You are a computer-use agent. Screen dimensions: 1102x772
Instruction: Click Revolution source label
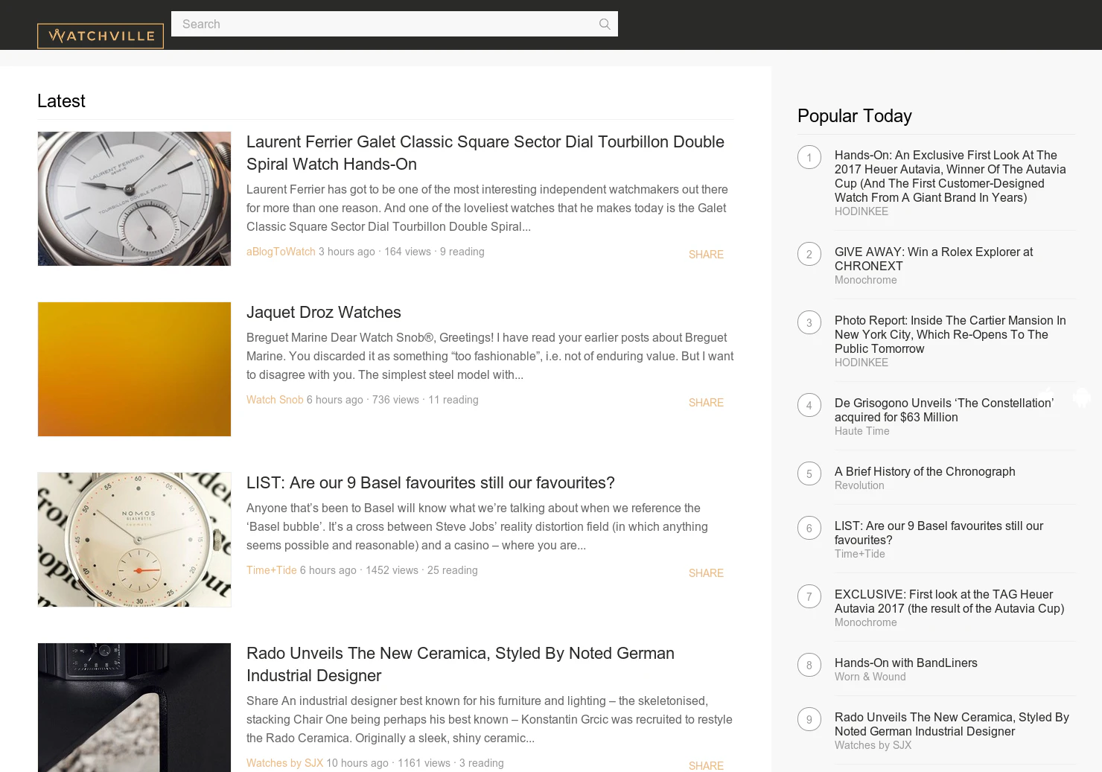859,485
